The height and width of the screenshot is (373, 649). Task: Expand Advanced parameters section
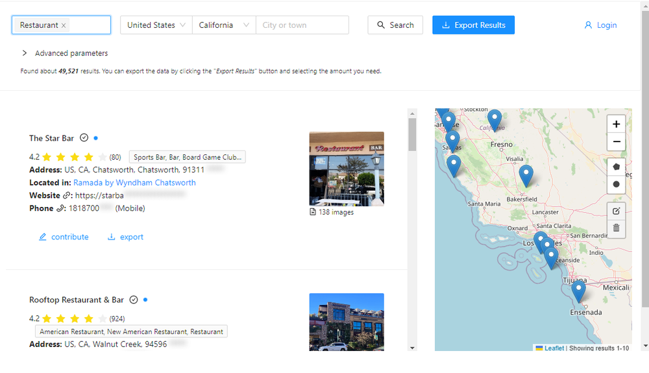point(64,53)
